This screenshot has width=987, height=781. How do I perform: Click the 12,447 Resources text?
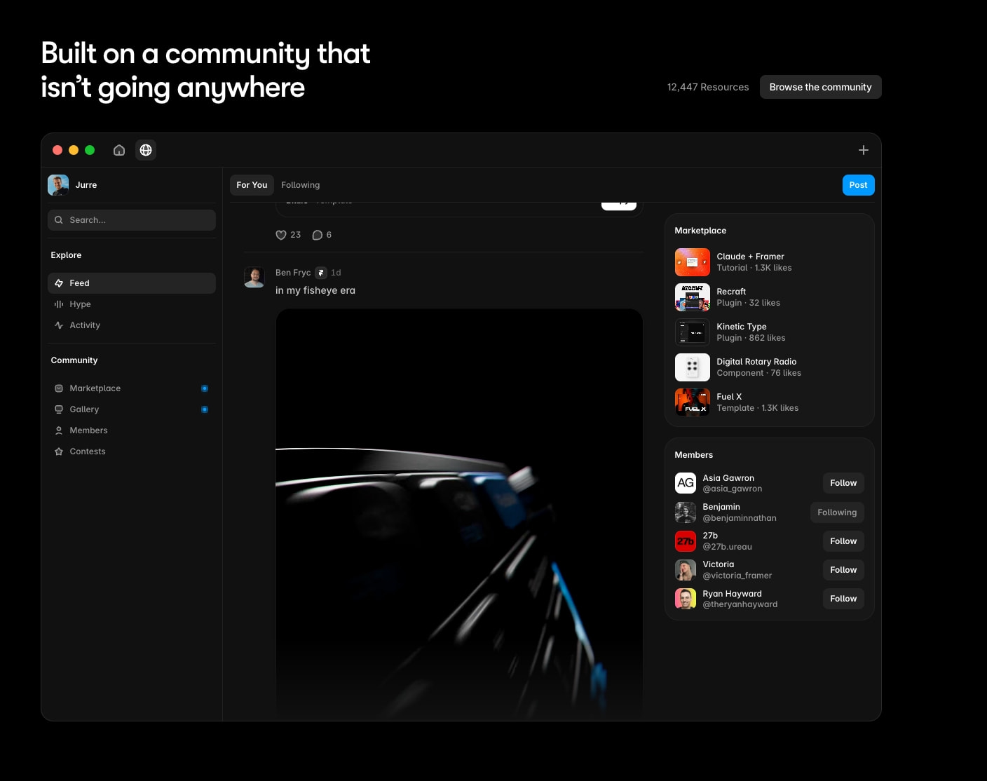point(708,87)
